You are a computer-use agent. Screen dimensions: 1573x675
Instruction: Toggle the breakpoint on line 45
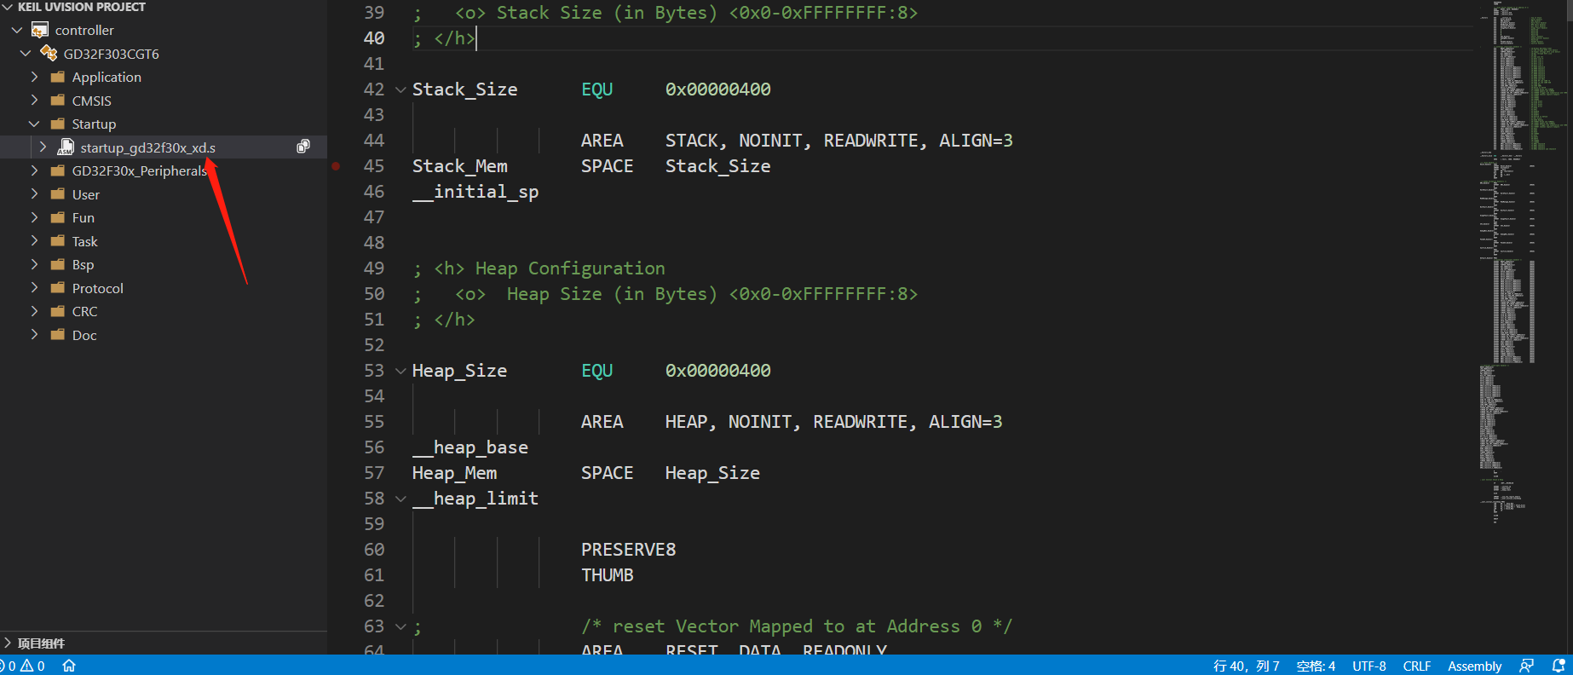click(x=337, y=166)
